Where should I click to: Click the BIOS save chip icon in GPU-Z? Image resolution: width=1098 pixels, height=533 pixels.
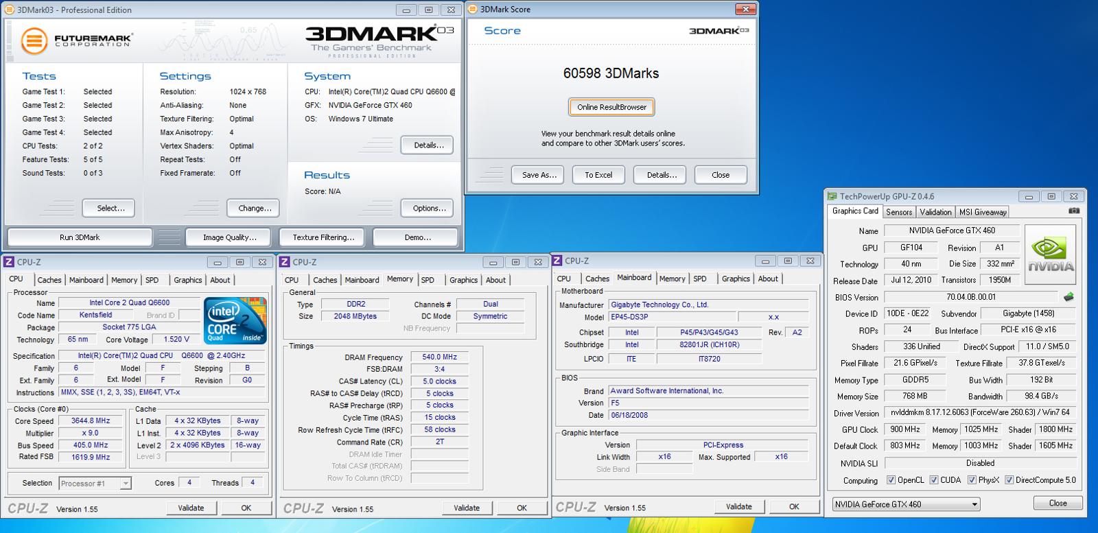(x=1068, y=297)
